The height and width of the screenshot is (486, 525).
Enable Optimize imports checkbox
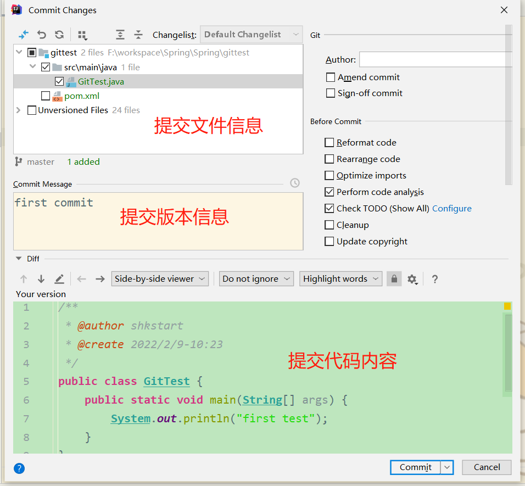tap(329, 175)
